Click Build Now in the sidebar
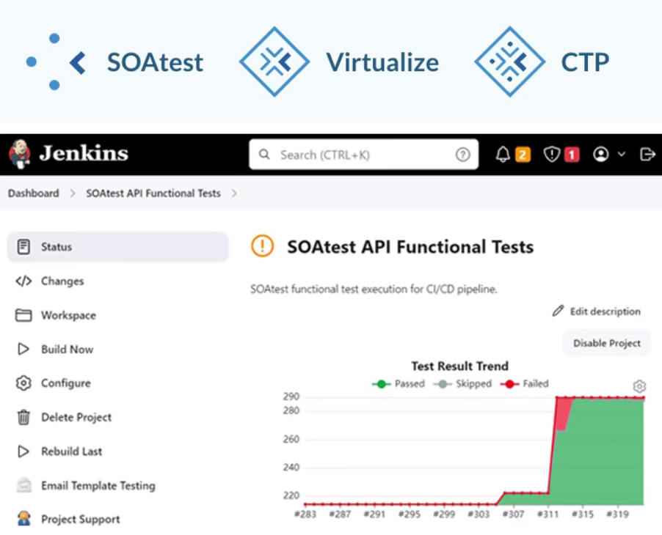The image size is (662, 535). point(67,349)
